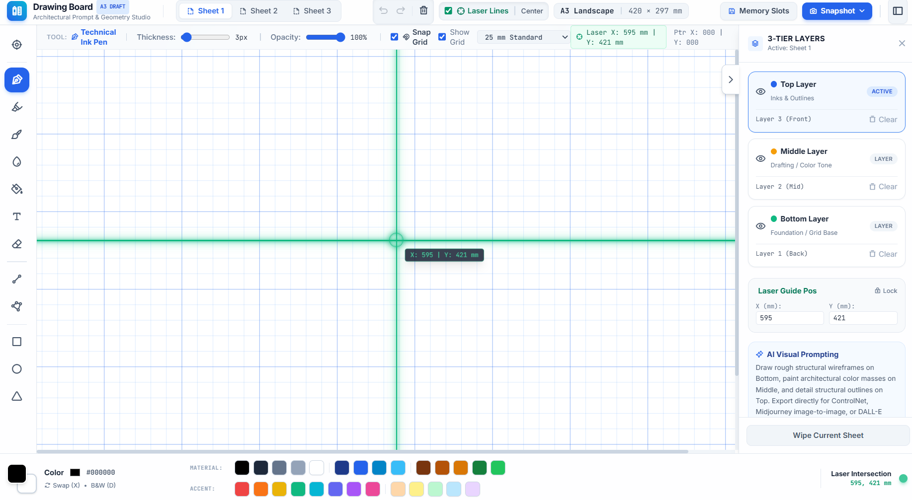The image size is (912, 500).
Task: Clear the Middle Layer
Action: click(x=883, y=187)
